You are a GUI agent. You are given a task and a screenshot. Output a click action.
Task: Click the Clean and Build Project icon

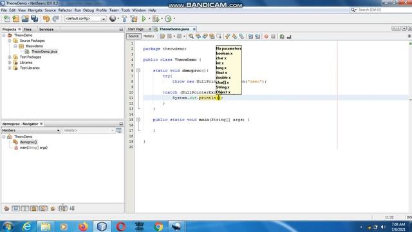(134, 19)
